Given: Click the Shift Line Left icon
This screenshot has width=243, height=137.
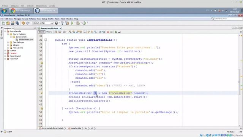Looking at the screenshot, I should pos(100,32).
